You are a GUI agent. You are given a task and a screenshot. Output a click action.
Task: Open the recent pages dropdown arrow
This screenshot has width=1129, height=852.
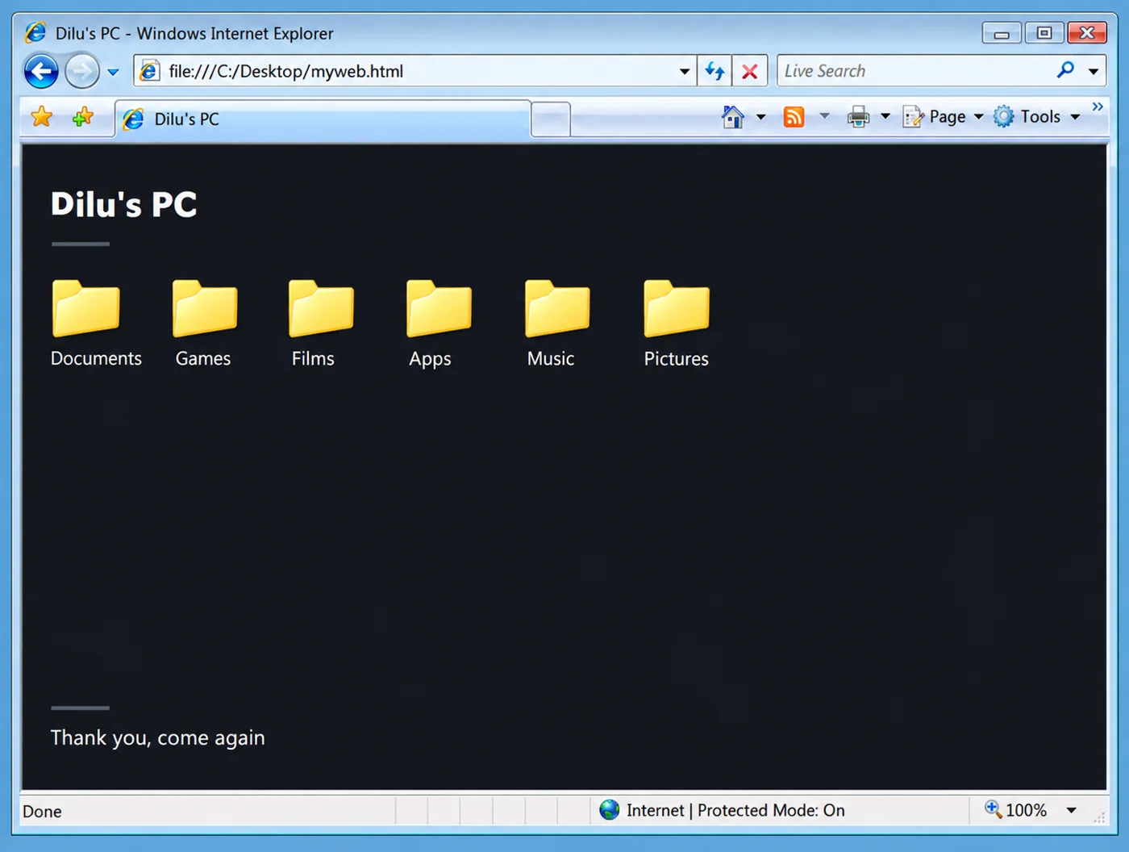pos(113,72)
